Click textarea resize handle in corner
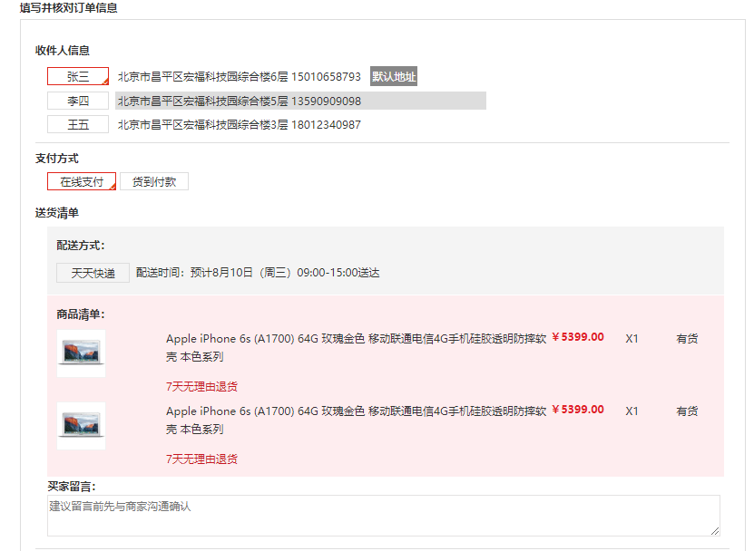 coord(715,531)
